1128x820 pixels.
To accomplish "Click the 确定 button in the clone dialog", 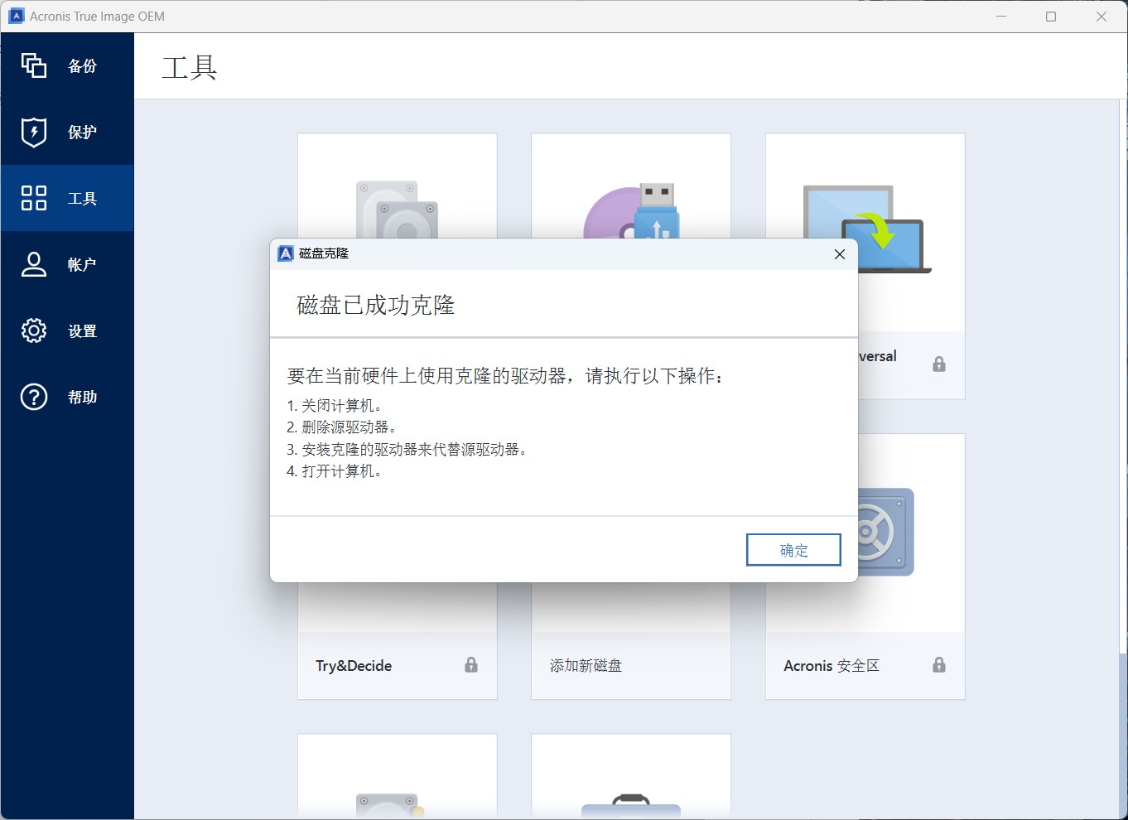I will [793, 550].
